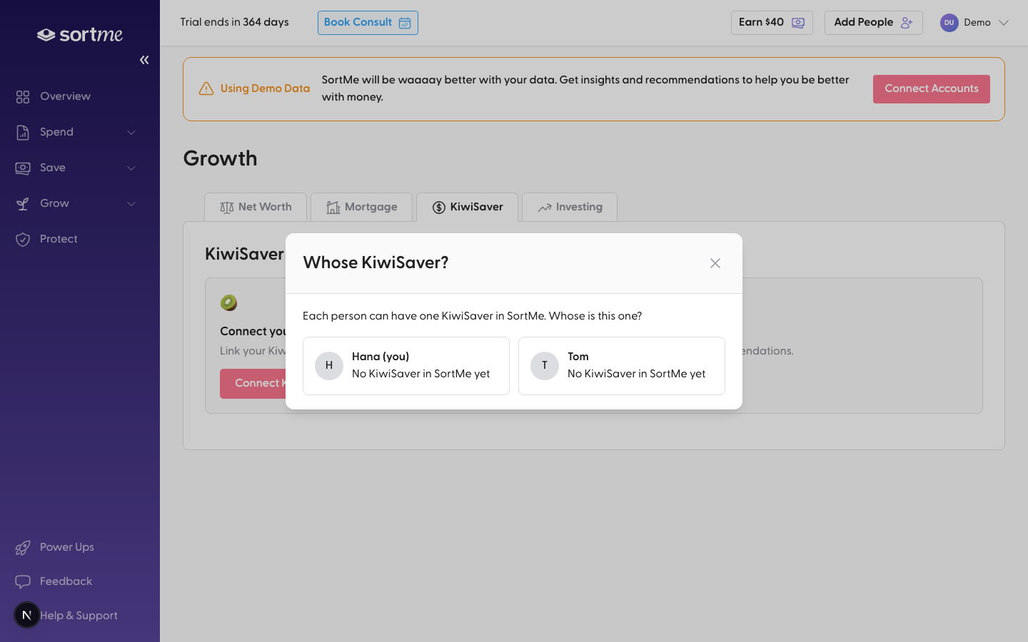Expand the Grow menu chevron
The image size is (1028, 642).
[131, 203]
